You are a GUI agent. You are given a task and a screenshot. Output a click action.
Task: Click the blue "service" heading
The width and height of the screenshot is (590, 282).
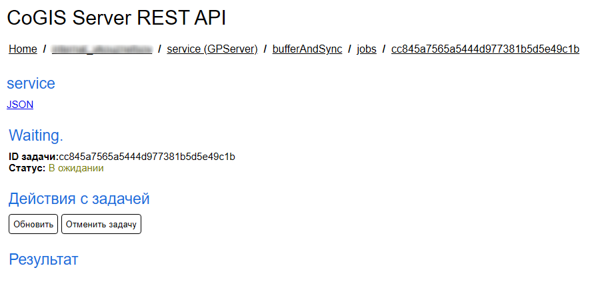[x=31, y=83]
